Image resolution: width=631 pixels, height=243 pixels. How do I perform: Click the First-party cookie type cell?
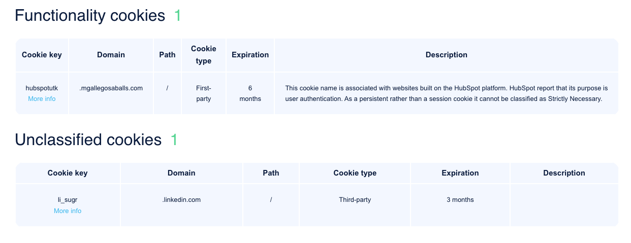point(203,93)
